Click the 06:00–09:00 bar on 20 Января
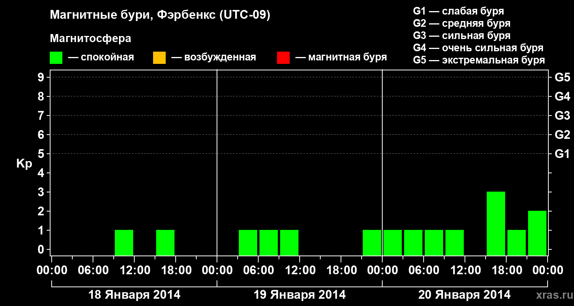 click(434, 243)
